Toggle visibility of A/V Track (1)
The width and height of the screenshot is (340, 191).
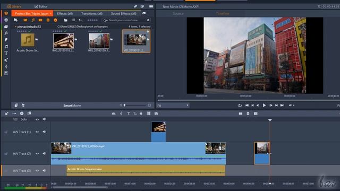[37, 132]
